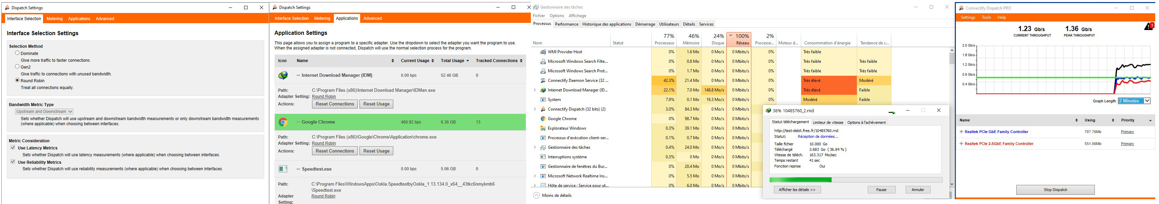Sort processes by the Réseau column header
Image resolution: width=1159 pixels, height=204 pixels.
pyautogui.click(x=739, y=40)
